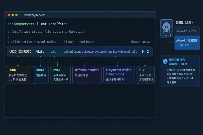Select the yellow UUID explanation card
Screen dimensions: 203x135
tap(18, 75)
